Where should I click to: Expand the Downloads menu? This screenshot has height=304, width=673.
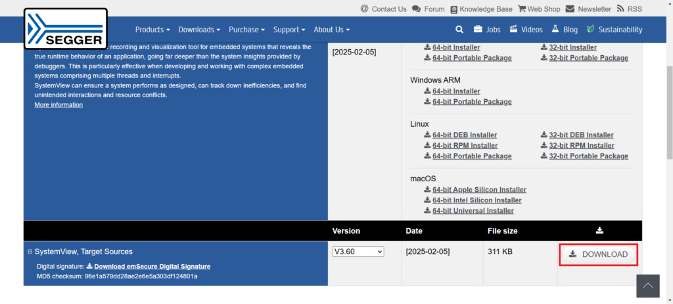(x=199, y=30)
